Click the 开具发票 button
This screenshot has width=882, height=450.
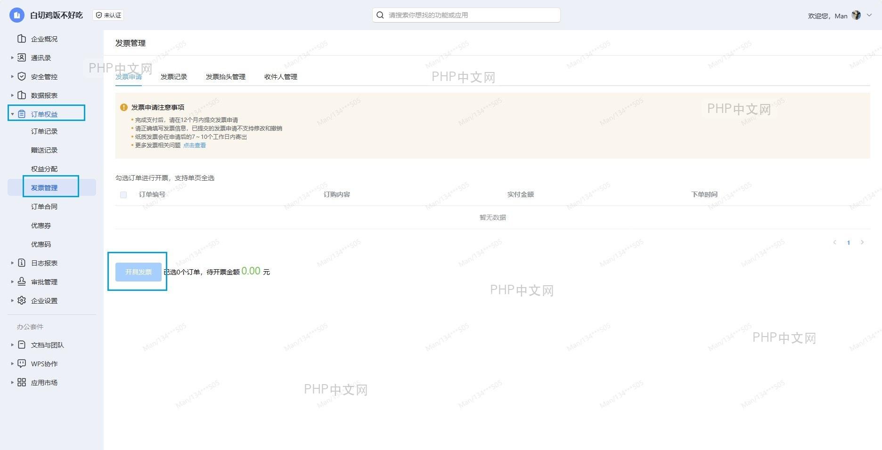point(139,272)
